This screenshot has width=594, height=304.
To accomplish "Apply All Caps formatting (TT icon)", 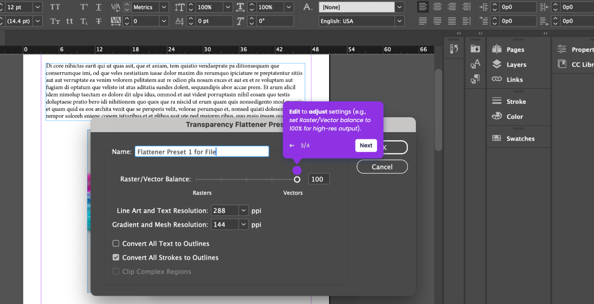I will click(x=55, y=7).
